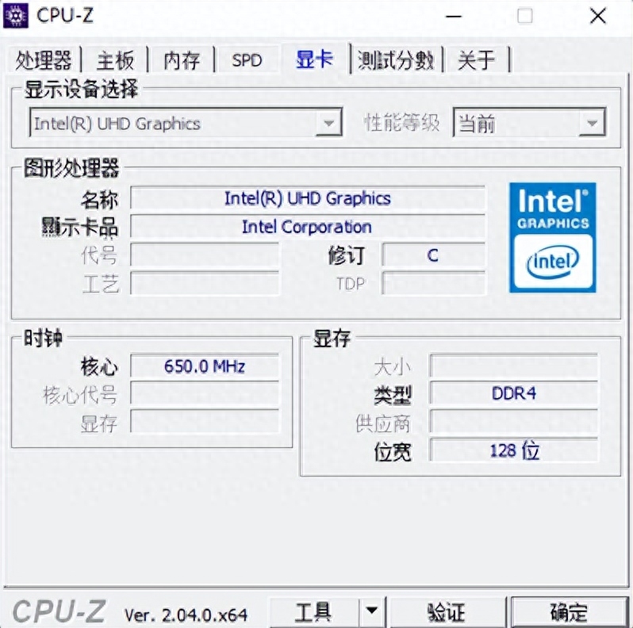Switch to the 处理器 tab
Viewport: 633px width, 628px height.
(43, 60)
